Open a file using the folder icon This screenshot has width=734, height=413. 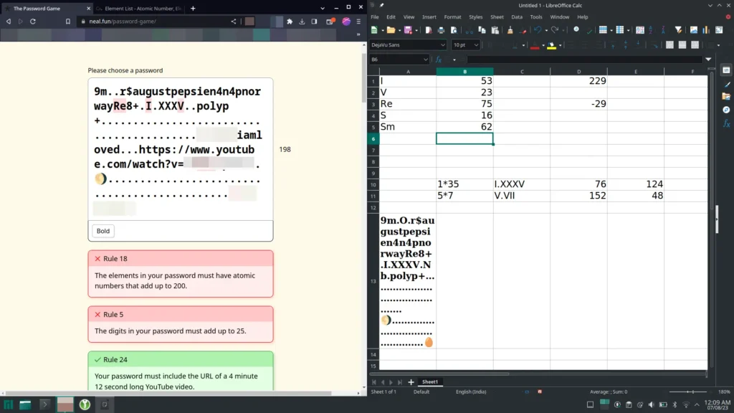(391, 30)
